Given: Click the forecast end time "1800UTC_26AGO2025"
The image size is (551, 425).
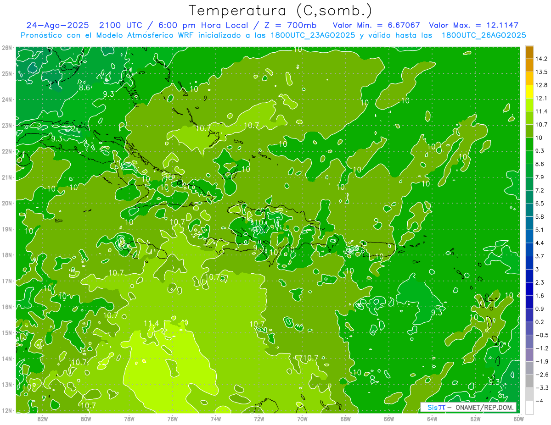Looking at the screenshot, I should pos(484,35).
